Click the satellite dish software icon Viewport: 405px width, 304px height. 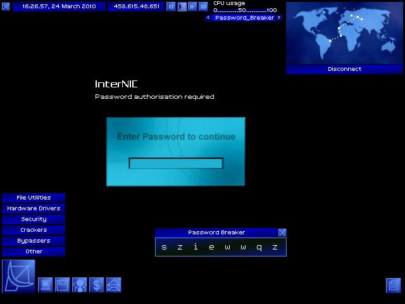[18, 276]
